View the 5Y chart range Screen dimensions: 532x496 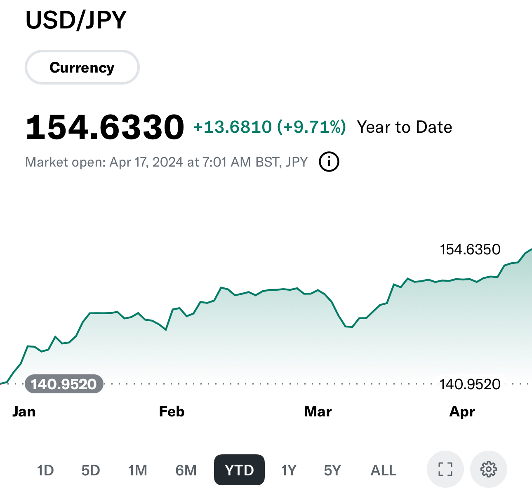point(332,470)
